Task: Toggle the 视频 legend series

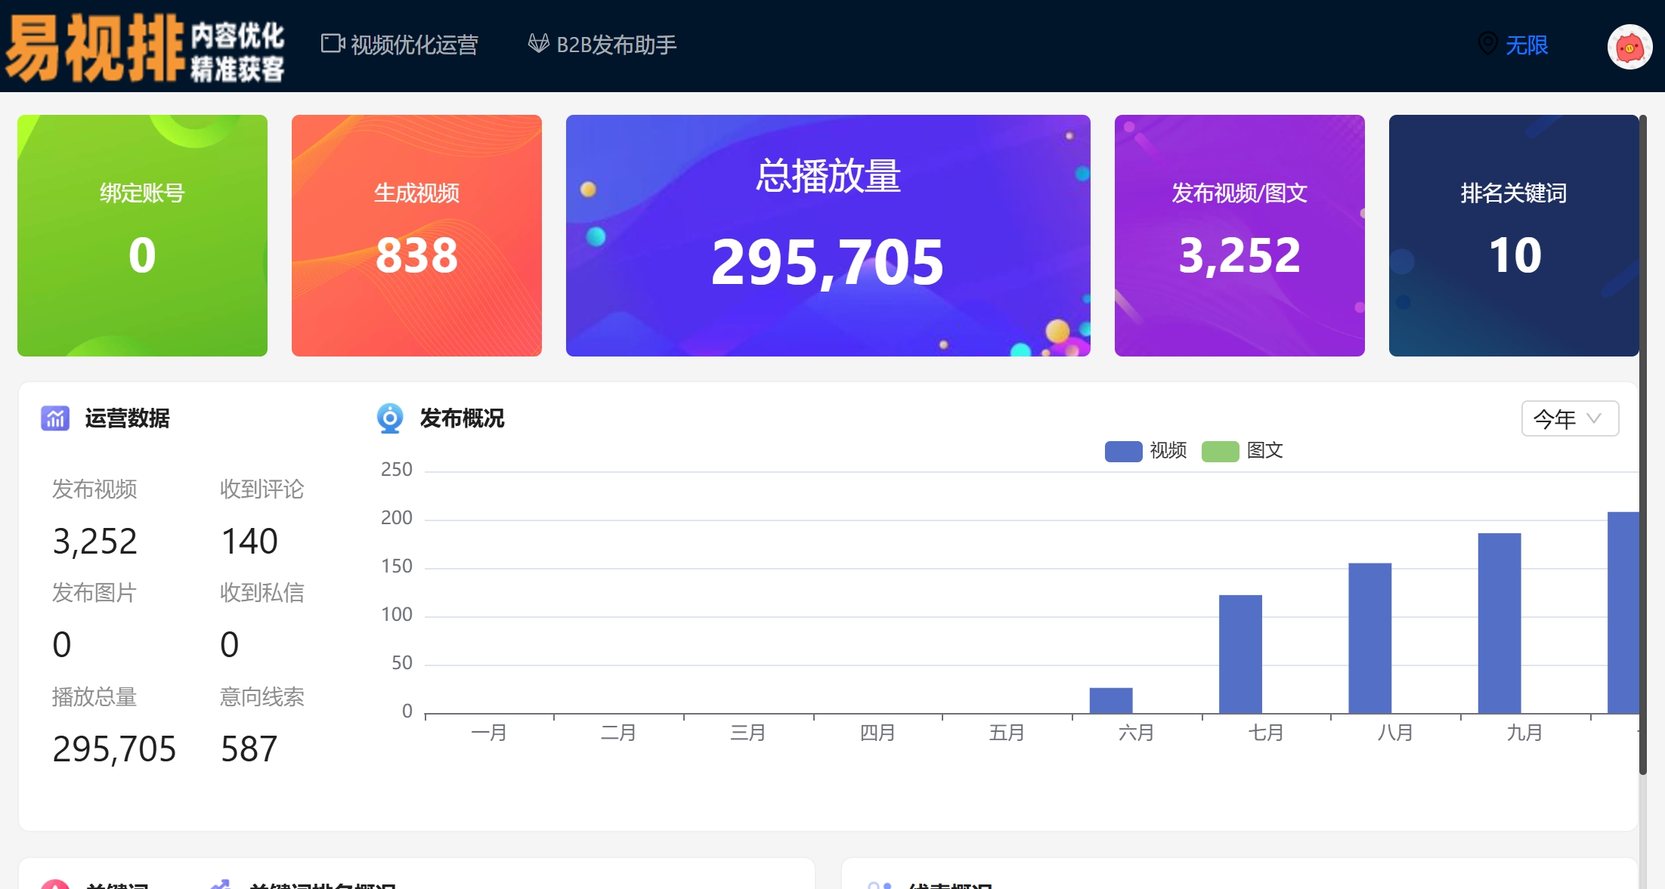Action: click(x=1168, y=451)
